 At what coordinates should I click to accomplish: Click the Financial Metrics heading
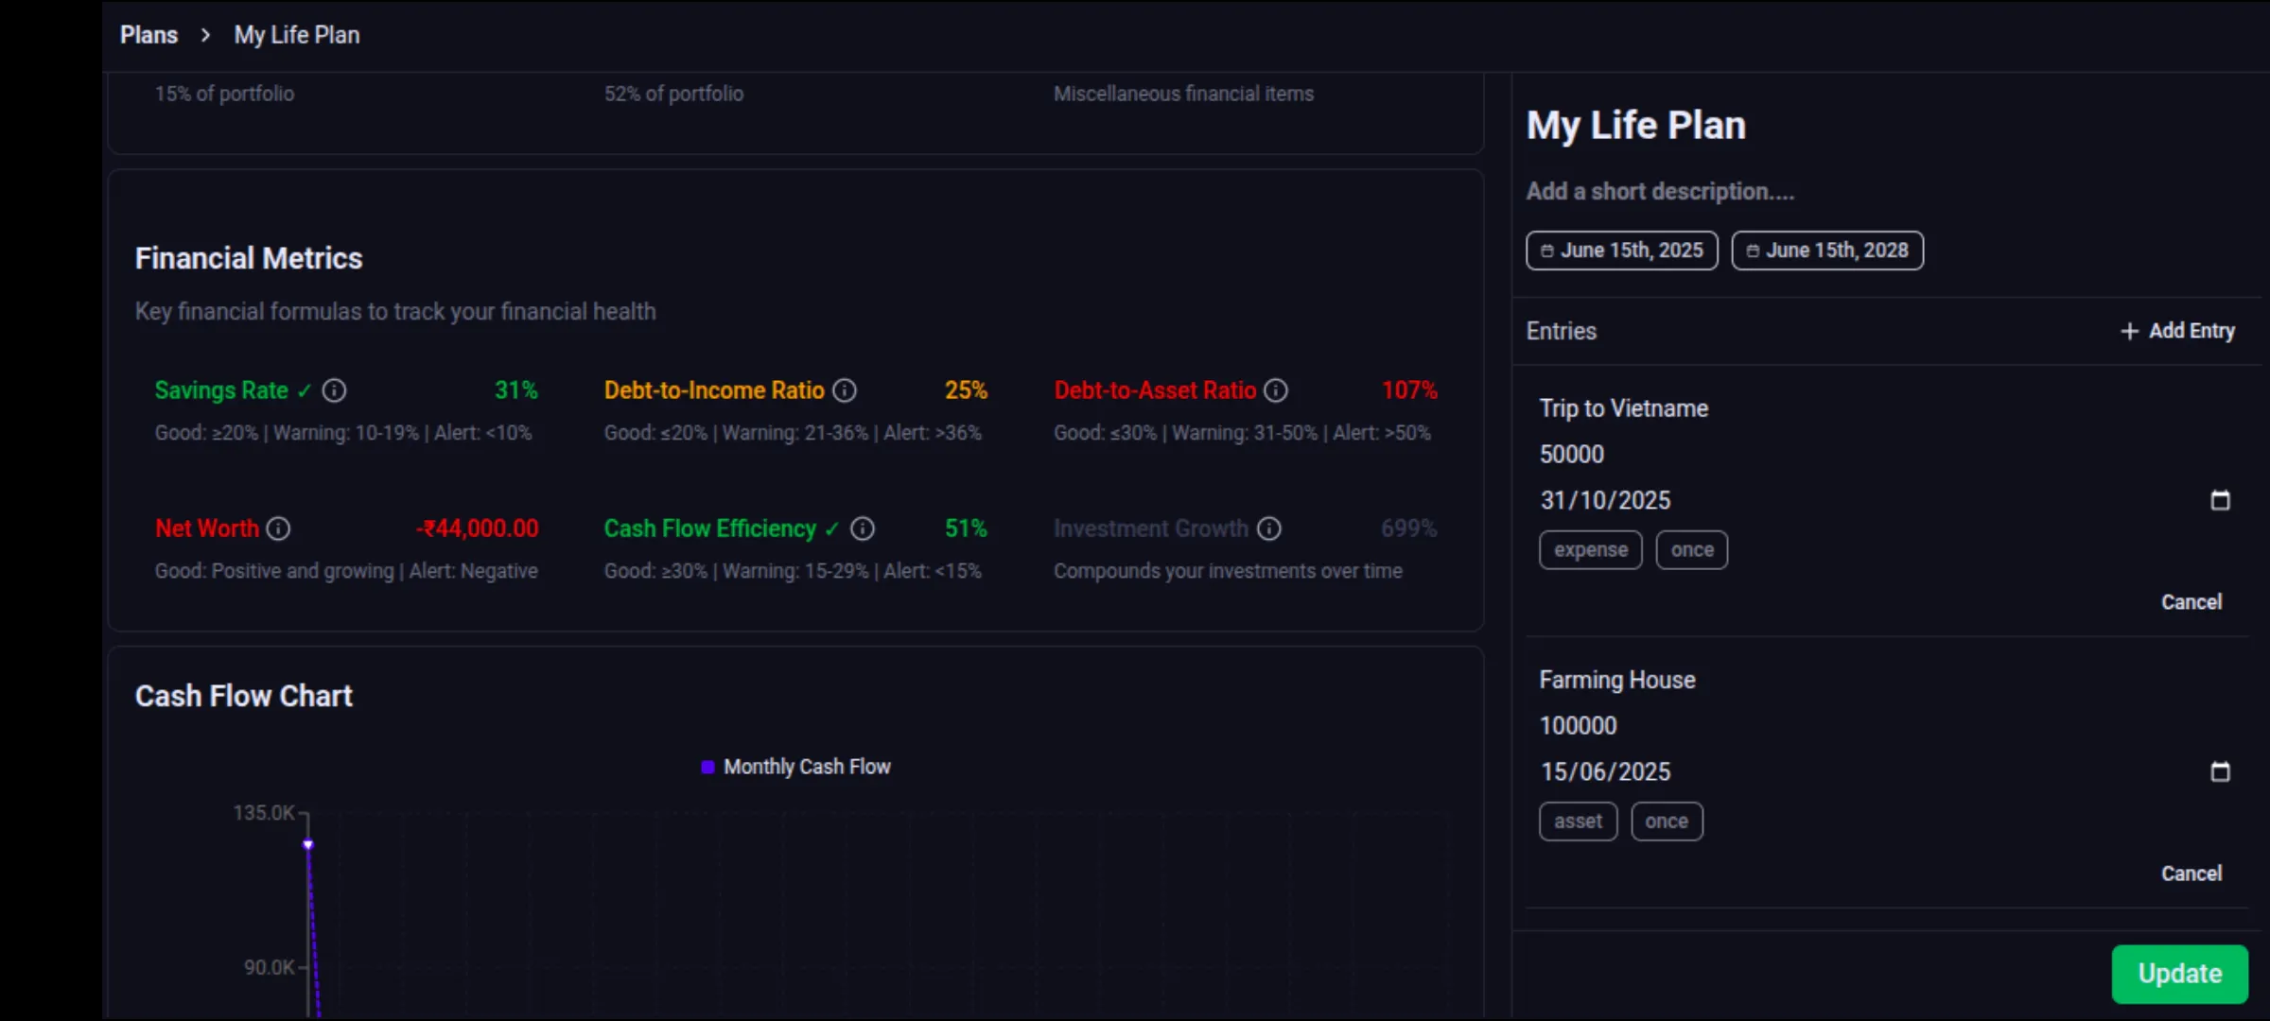click(x=249, y=259)
